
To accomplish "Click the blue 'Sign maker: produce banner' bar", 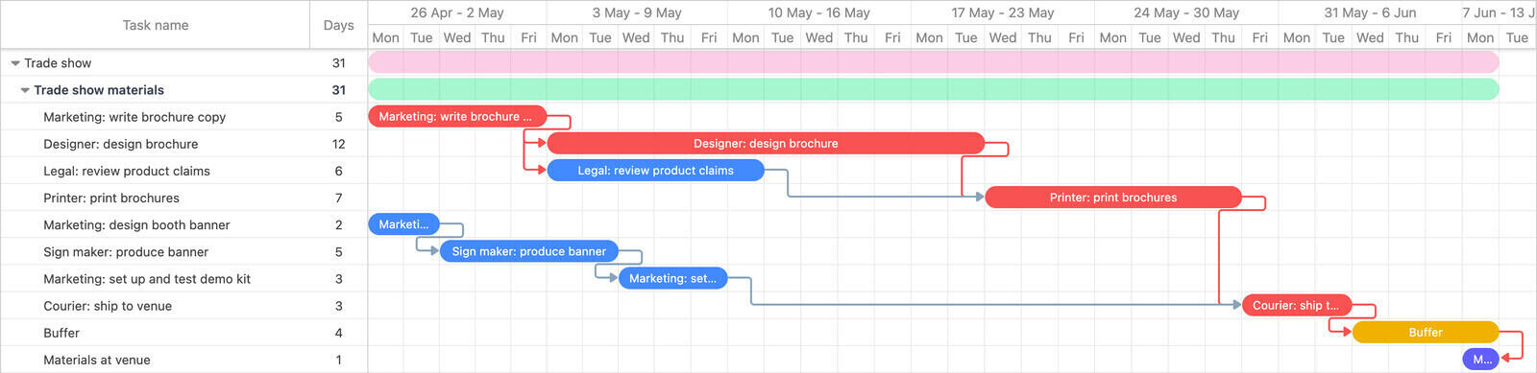I will 529,251.
